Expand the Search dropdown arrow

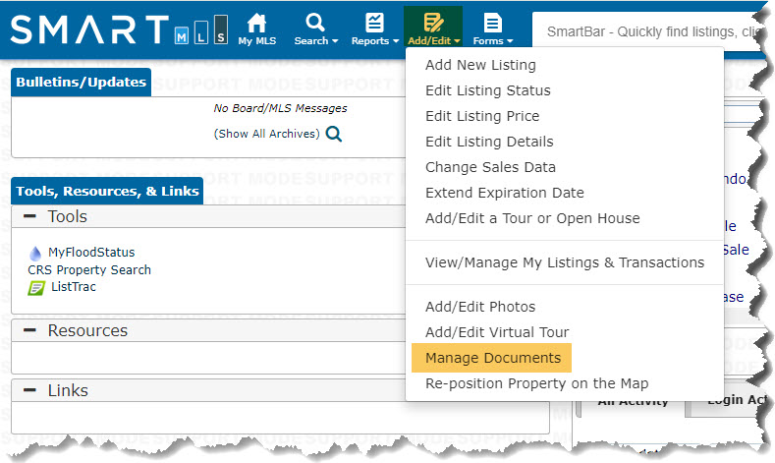click(335, 41)
